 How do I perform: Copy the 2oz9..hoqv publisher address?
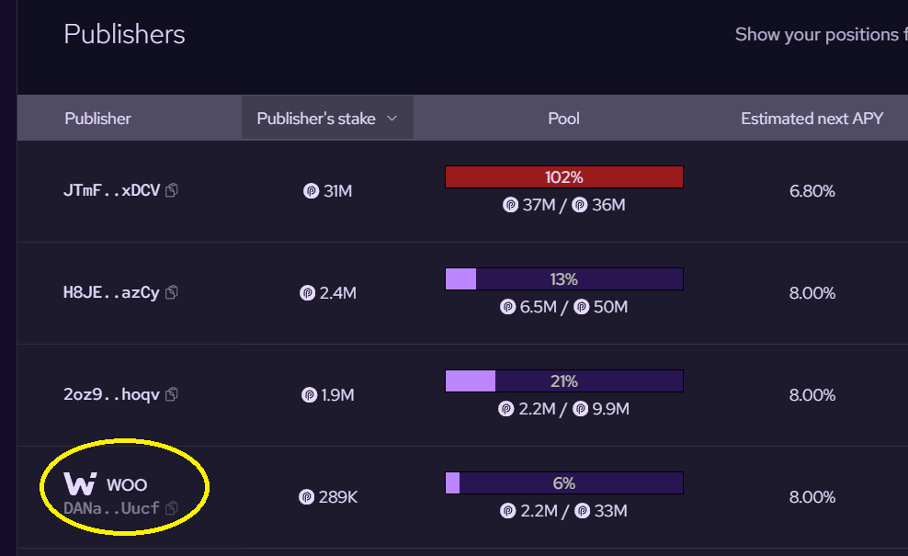tap(172, 394)
